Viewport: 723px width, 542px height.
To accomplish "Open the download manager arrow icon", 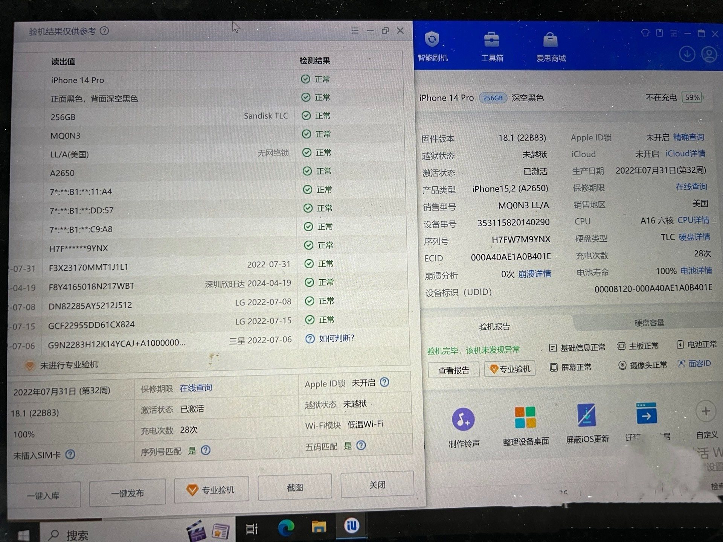I will coord(687,55).
